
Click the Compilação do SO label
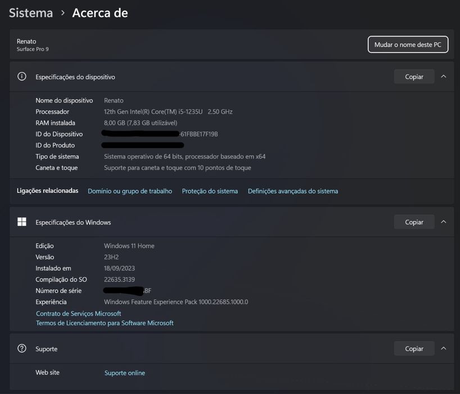click(x=61, y=280)
